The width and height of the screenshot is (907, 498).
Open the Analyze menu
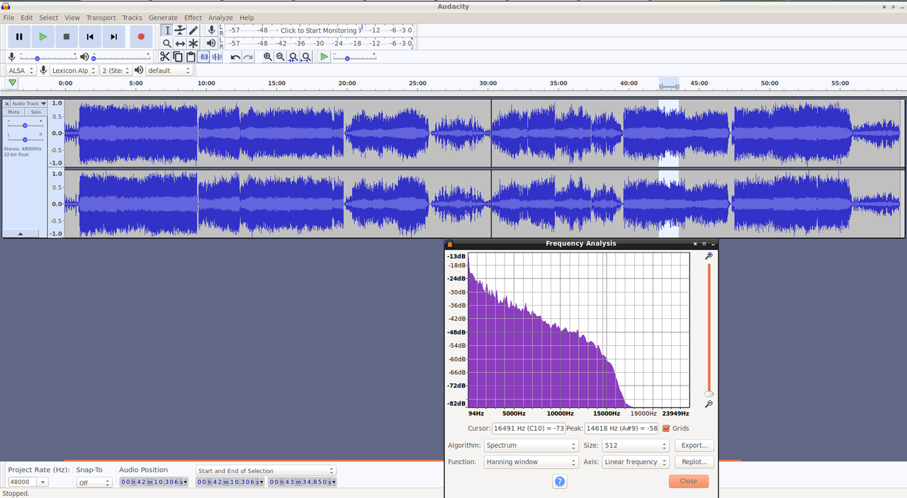click(x=220, y=18)
